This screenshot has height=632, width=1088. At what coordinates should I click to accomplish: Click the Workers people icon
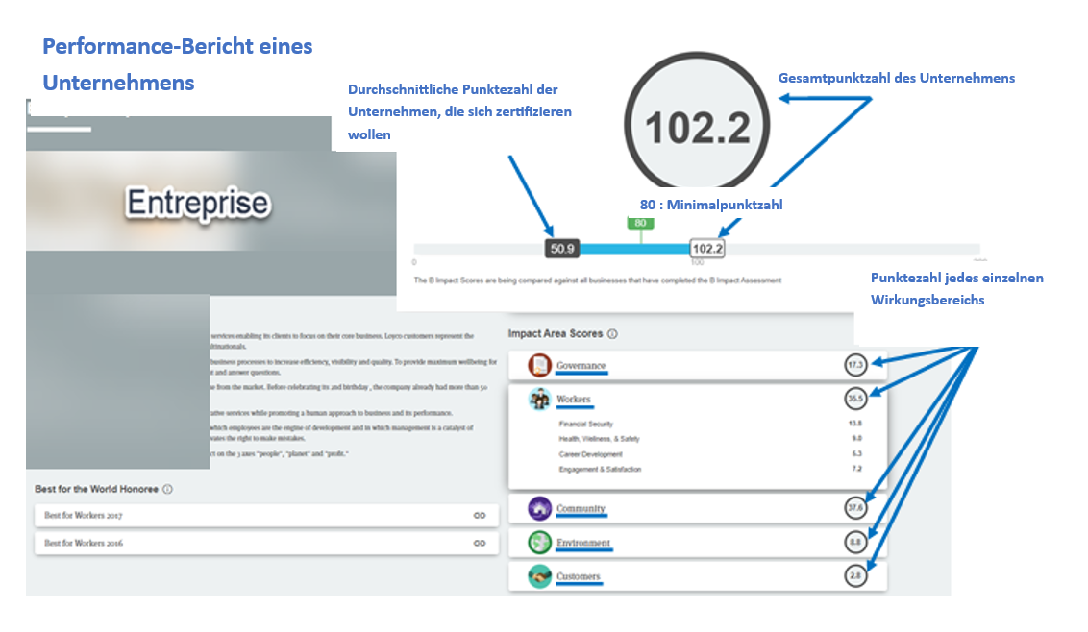pos(539,400)
